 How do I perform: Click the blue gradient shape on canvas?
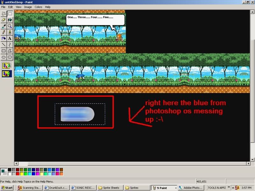(77, 114)
